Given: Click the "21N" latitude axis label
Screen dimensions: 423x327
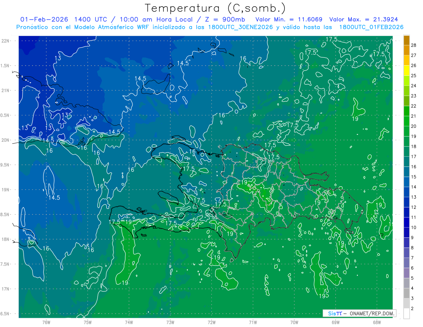Looking at the screenshot, I should (x=5, y=90).
